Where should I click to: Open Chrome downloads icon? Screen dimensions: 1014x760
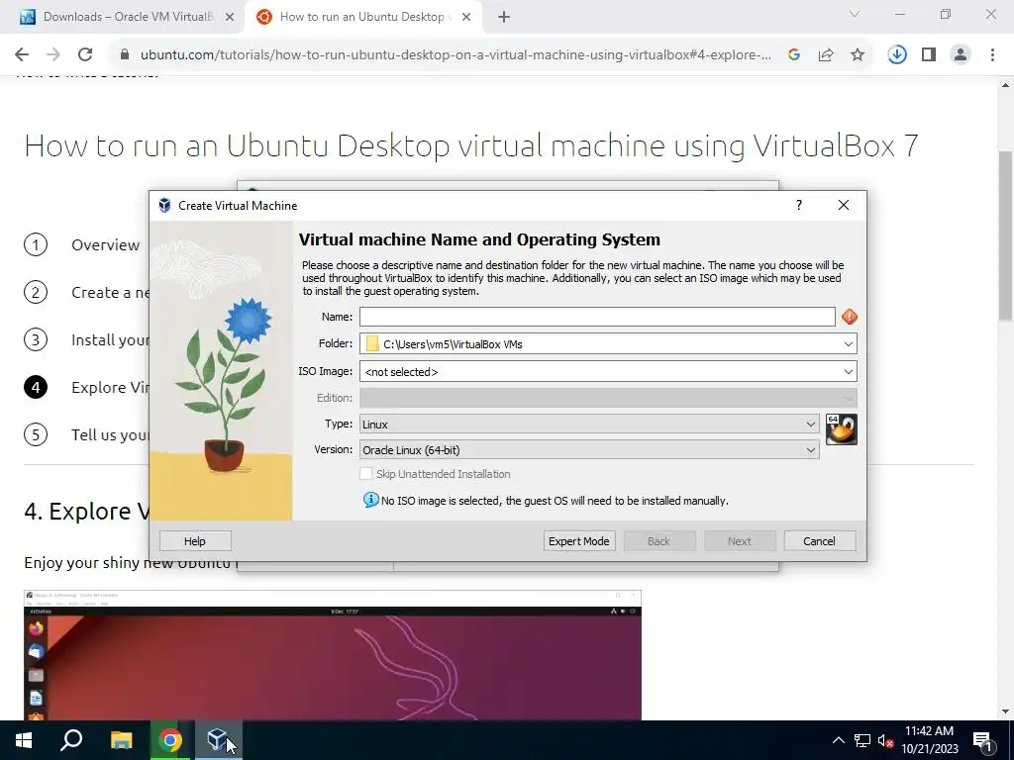click(x=897, y=55)
